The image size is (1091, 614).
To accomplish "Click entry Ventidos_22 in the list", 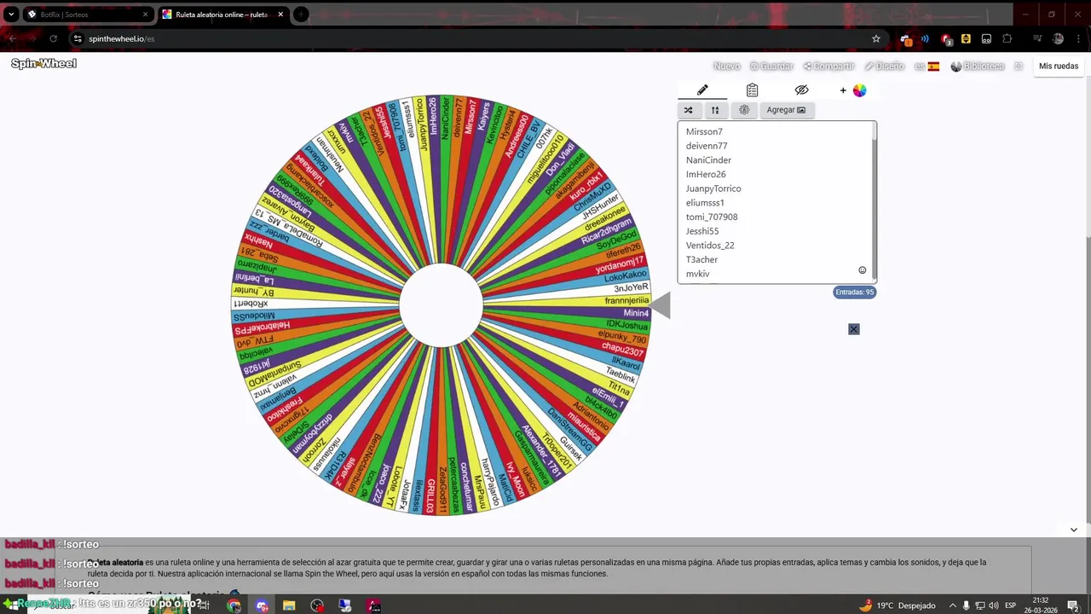I will 710,246.
